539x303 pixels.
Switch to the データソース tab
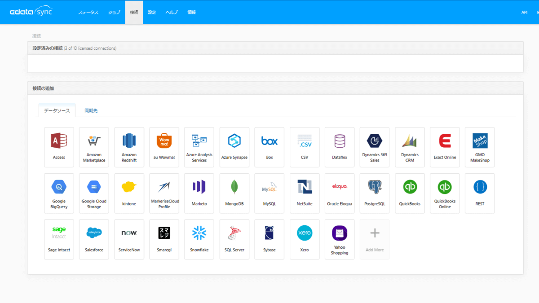(57, 110)
